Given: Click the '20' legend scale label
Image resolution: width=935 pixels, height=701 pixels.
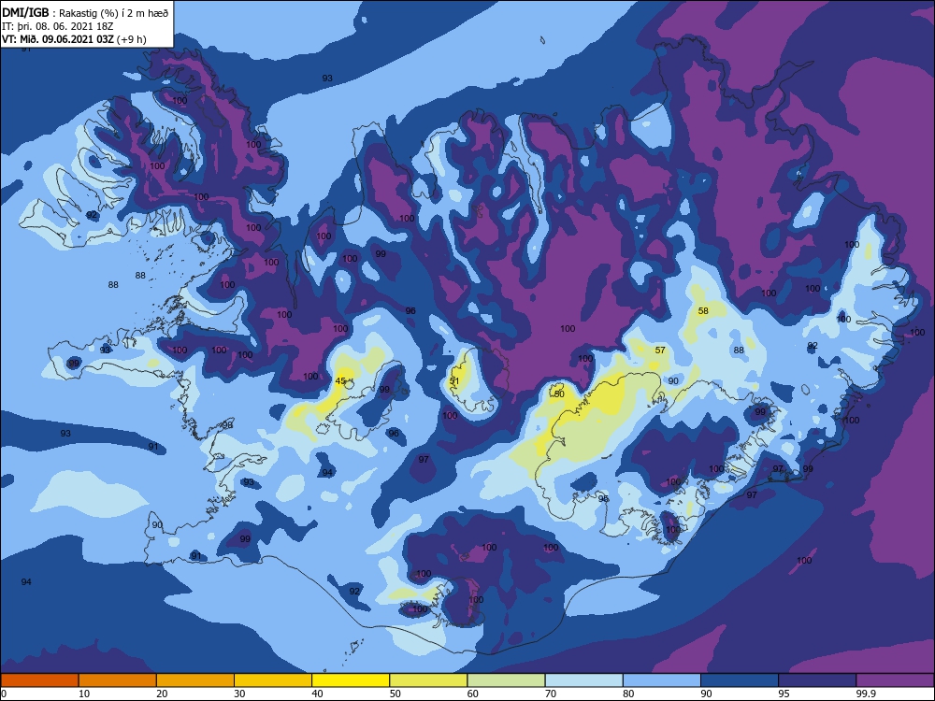Looking at the screenshot, I should (x=162, y=694).
